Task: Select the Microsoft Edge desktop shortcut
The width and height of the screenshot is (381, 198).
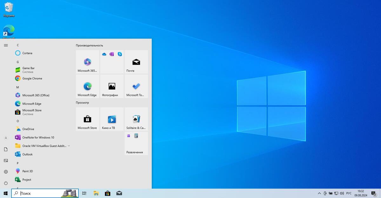Action: [x=9, y=32]
